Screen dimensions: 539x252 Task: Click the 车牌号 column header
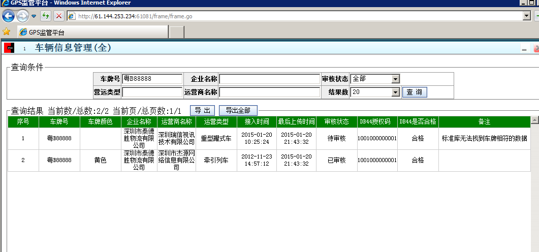click(59, 122)
